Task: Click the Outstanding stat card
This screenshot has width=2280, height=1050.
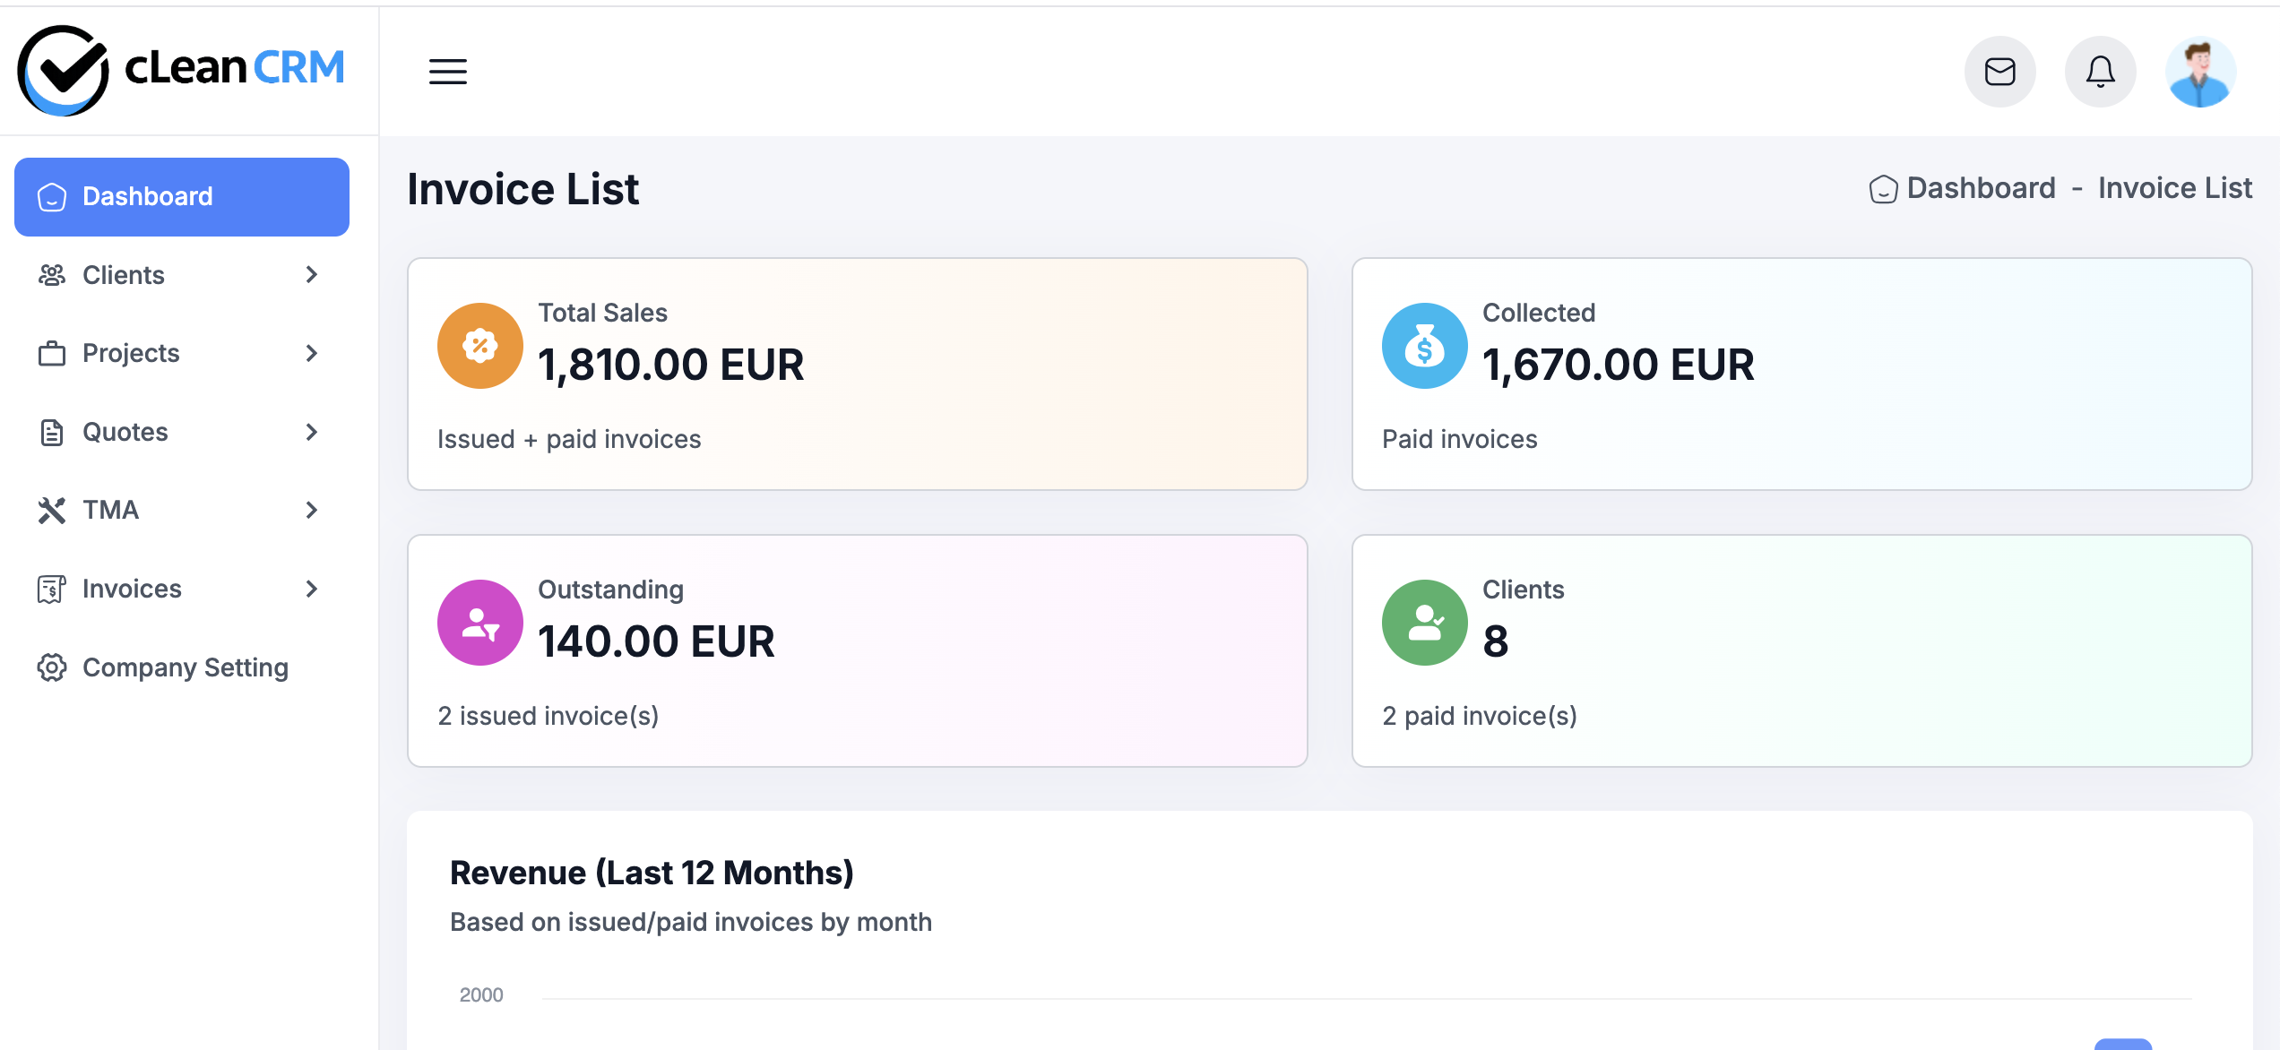Action: (857, 650)
